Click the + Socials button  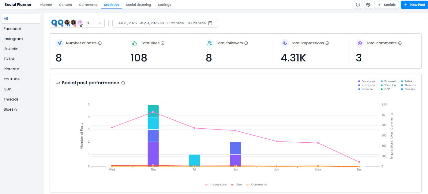387,5
